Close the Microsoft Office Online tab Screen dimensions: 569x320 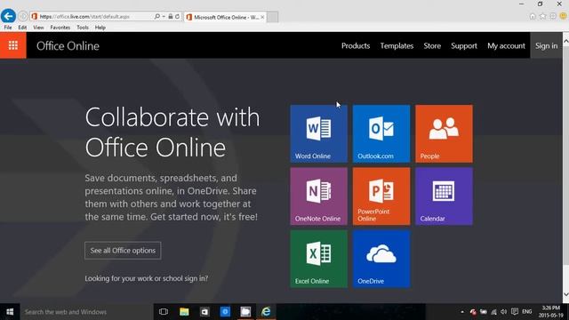point(262,17)
